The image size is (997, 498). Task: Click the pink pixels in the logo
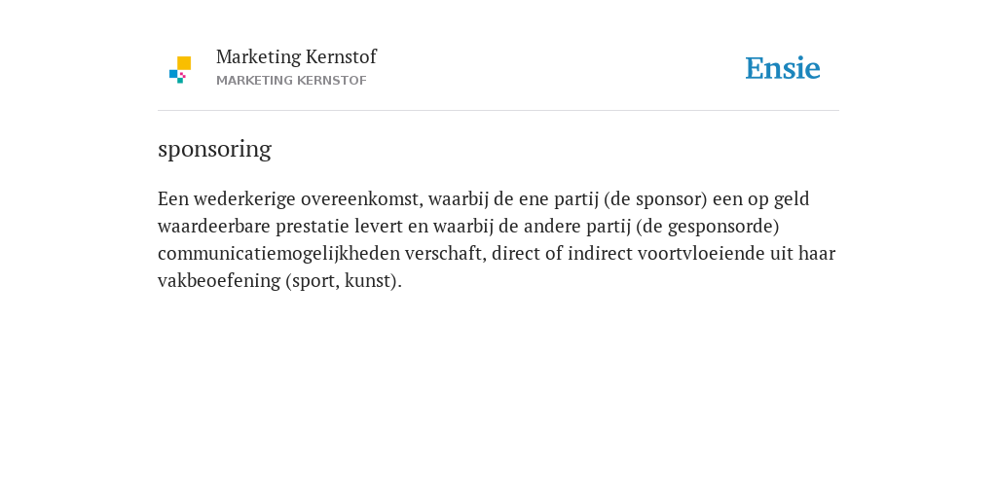click(x=182, y=75)
